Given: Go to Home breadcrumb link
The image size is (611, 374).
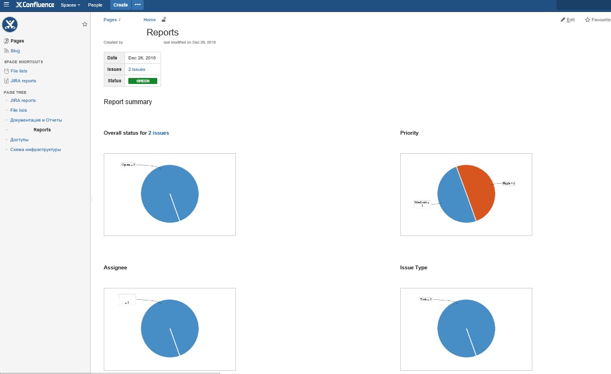Looking at the screenshot, I should (x=149, y=20).
